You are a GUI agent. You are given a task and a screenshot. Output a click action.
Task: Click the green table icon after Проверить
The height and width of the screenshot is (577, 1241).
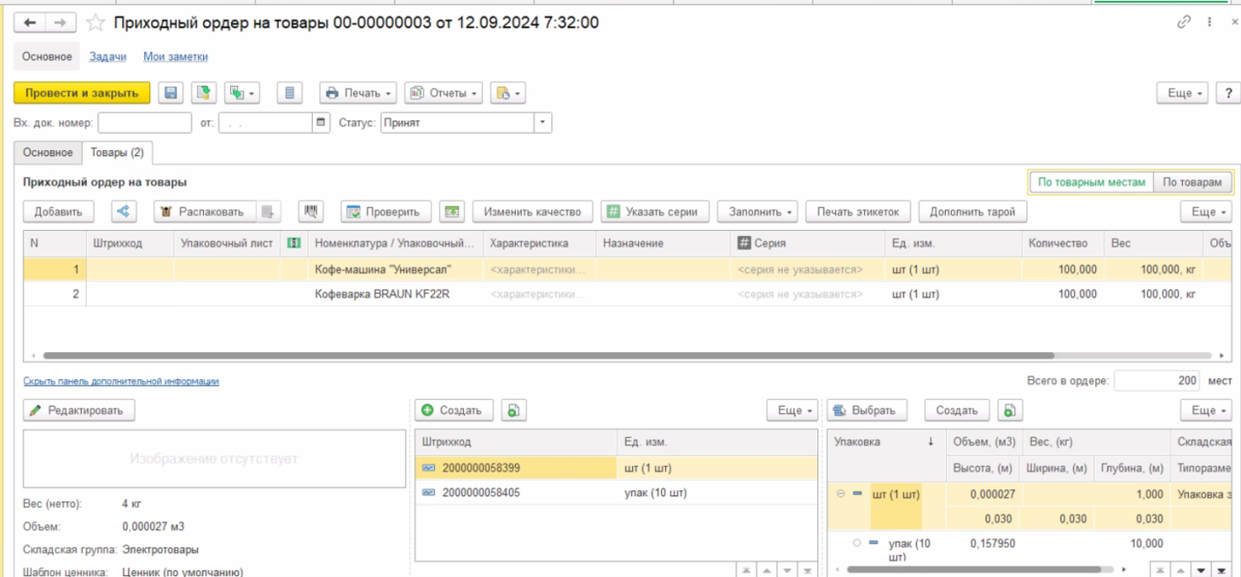pos(453,212)
